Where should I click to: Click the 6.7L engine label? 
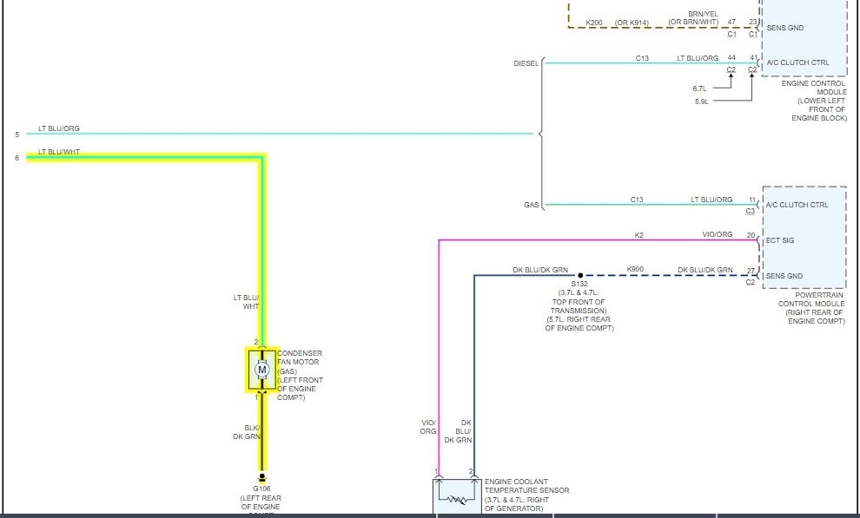[x=700, y=89]
